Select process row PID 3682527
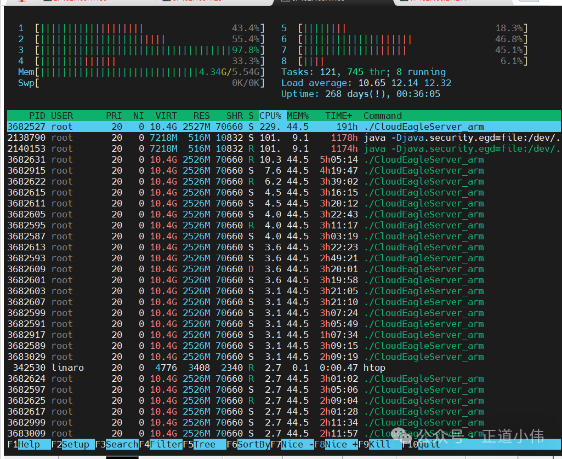562x459 pixels. tap(284, 127)
